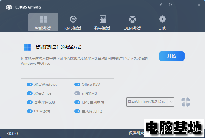The height and width of the screenshot is (138, 205).
Task: Toggle the OEM激活 switch
Action: 30,111
